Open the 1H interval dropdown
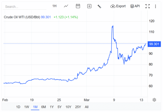This screenshot has height=112, width=163. (x=54, y=6)
